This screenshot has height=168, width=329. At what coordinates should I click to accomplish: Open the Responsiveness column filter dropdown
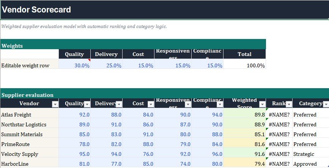(x=188, y=104)
